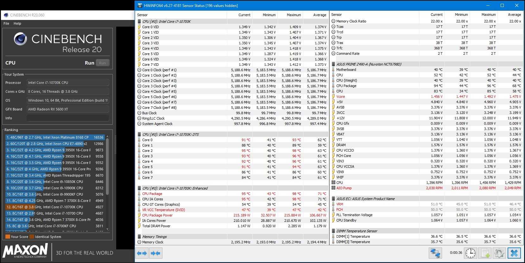Select the CPU Intel Core i7-10700K group header

pyautogui.click(x=167, y=22)
